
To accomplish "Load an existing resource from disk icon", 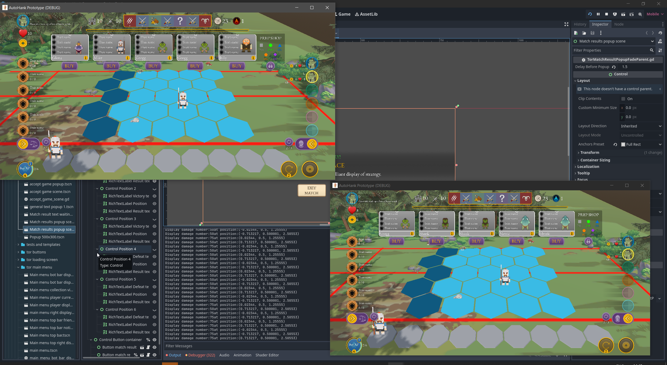I will tap(584, 33).
